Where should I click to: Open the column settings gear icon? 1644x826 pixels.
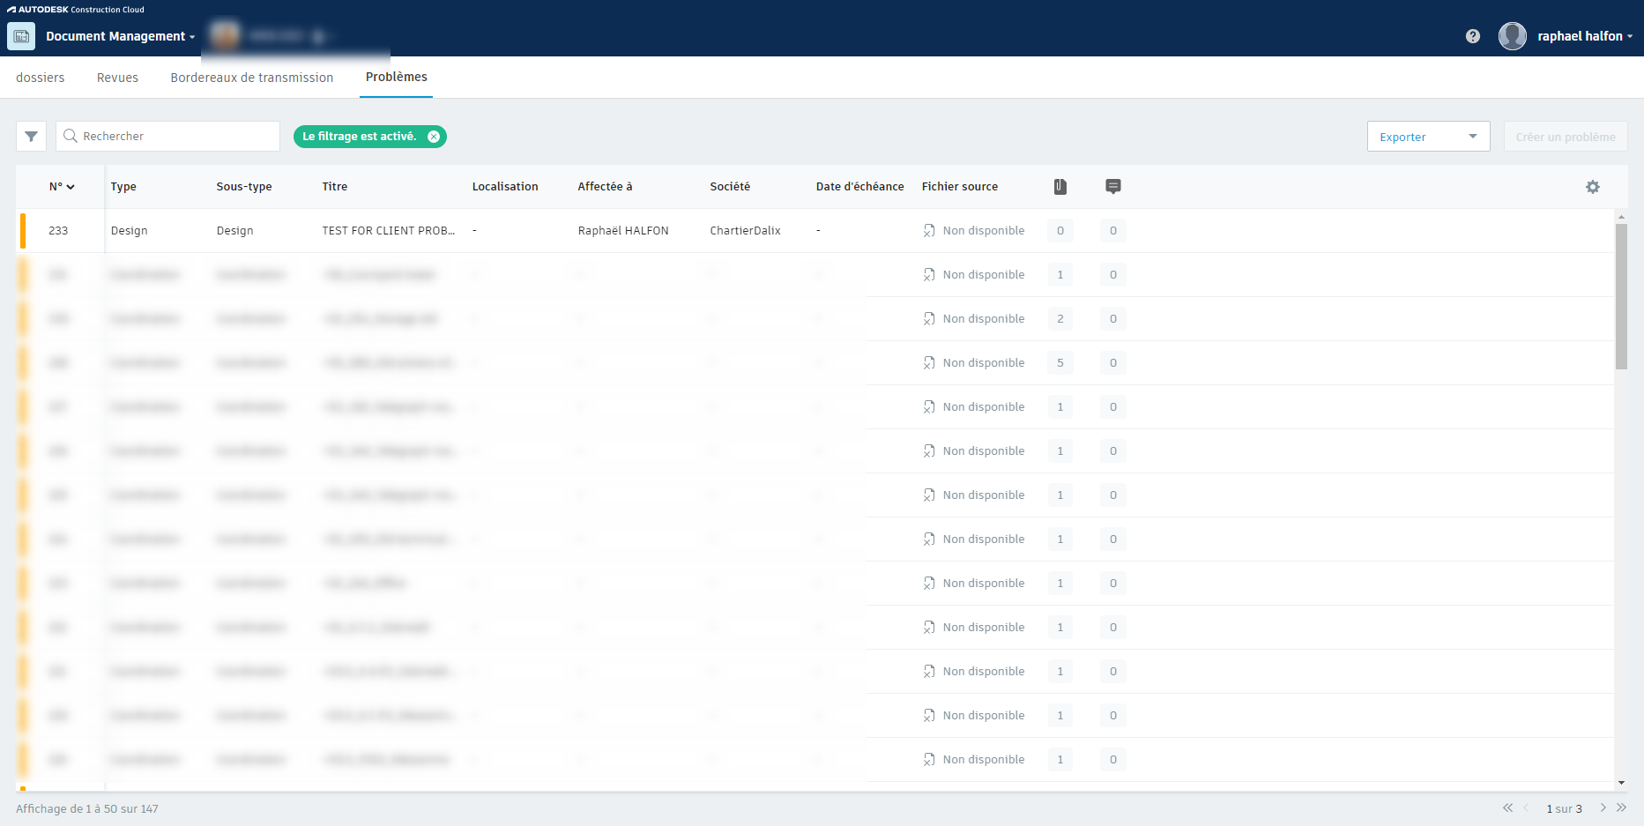point(1593,186)
